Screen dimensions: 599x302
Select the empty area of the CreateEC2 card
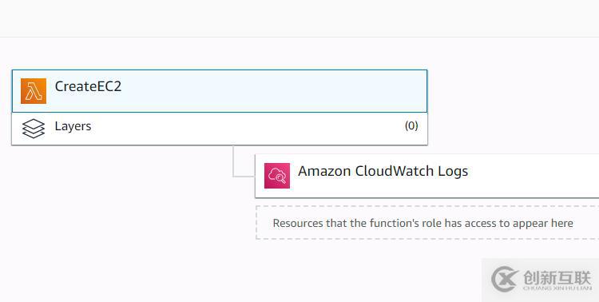268,91
